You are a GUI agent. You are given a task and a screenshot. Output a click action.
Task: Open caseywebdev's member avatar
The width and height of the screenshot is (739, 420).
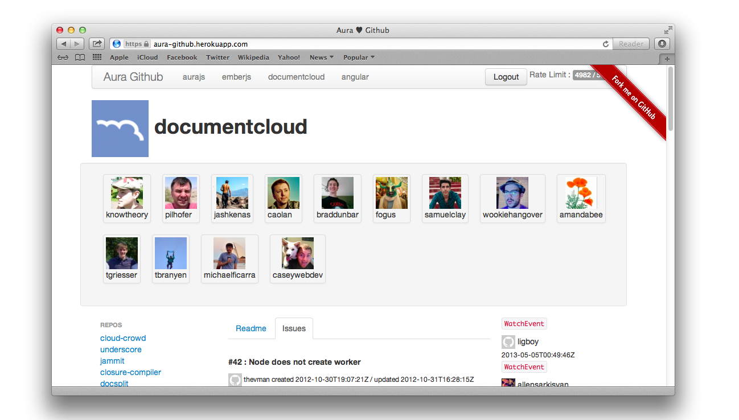point(298,253)
